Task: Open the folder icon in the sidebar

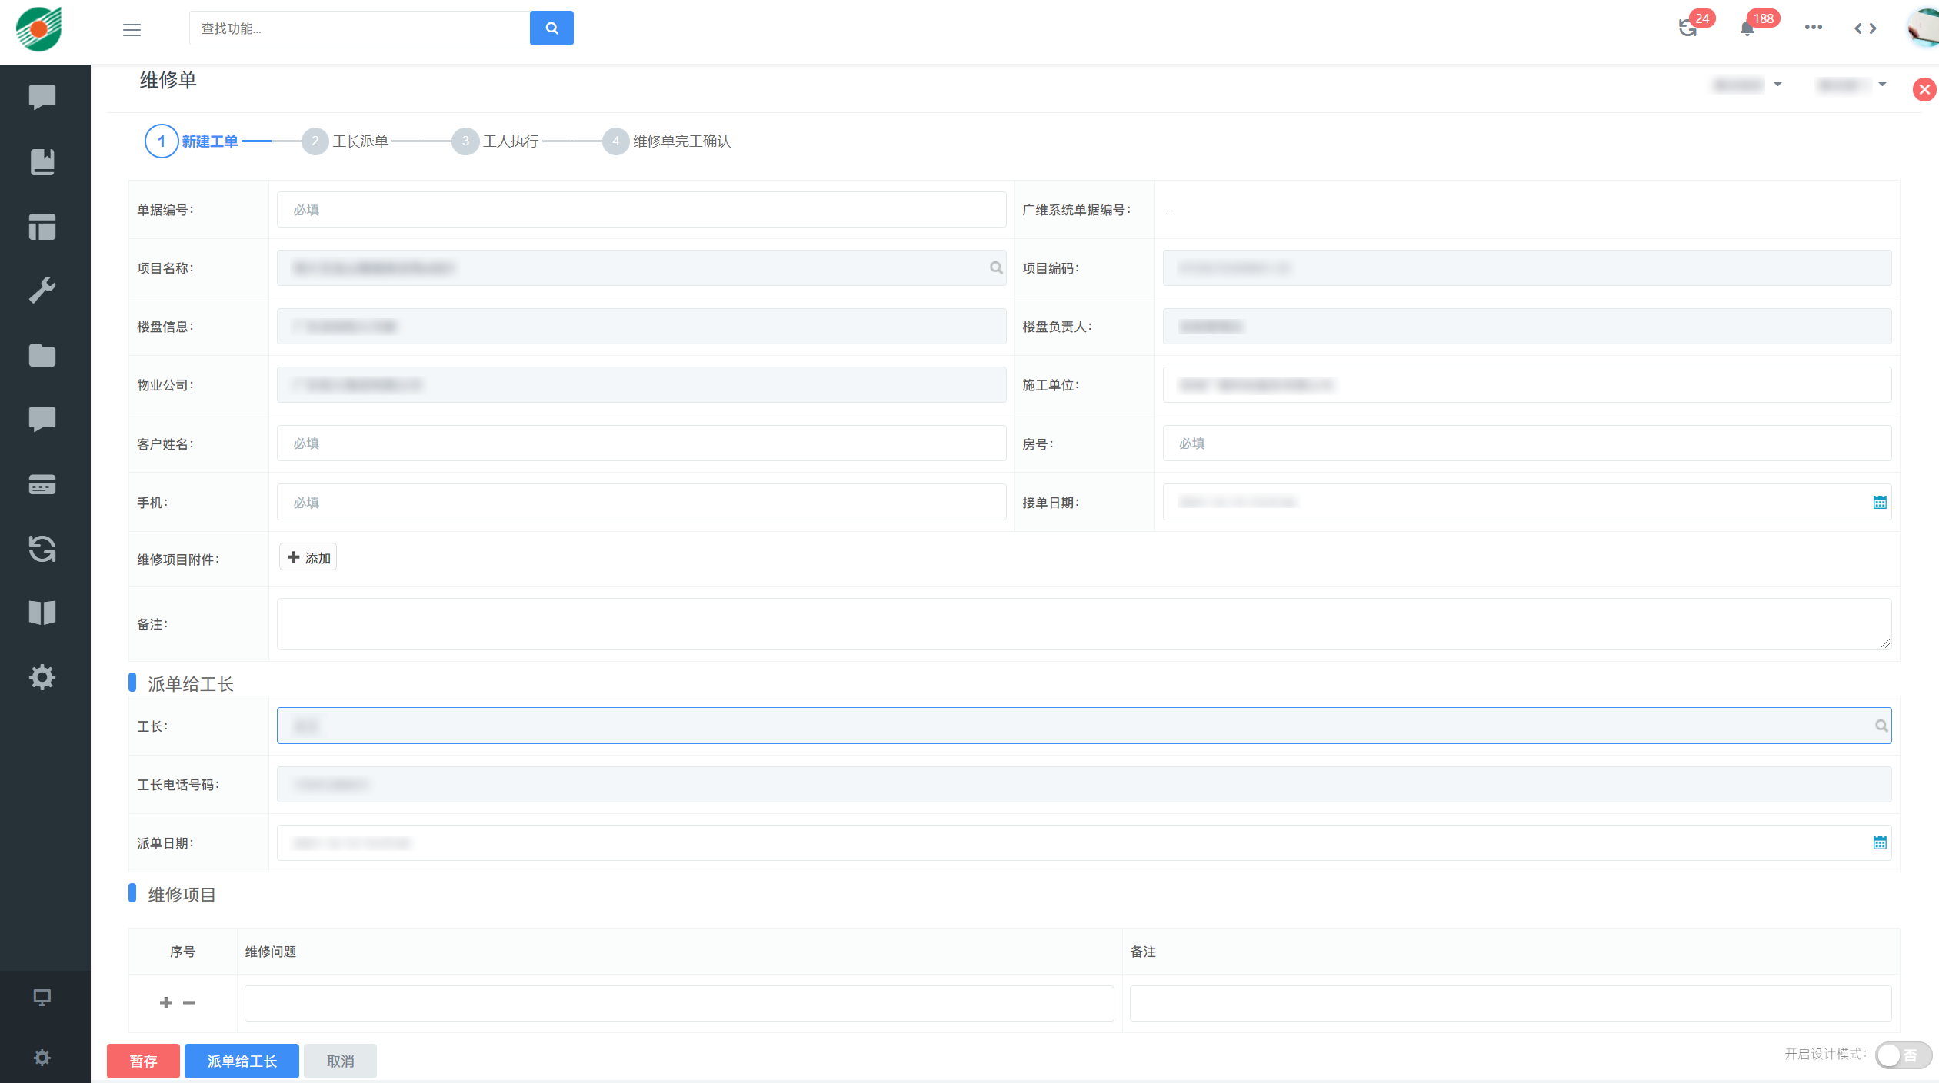Action: pos(42,355)
